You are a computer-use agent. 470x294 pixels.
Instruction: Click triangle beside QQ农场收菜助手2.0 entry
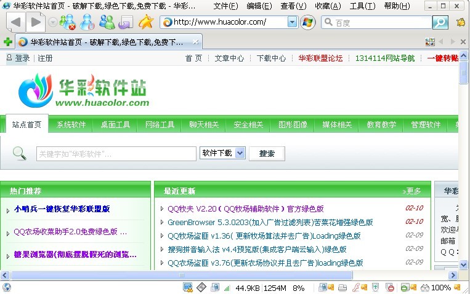(x=8, y=234)
